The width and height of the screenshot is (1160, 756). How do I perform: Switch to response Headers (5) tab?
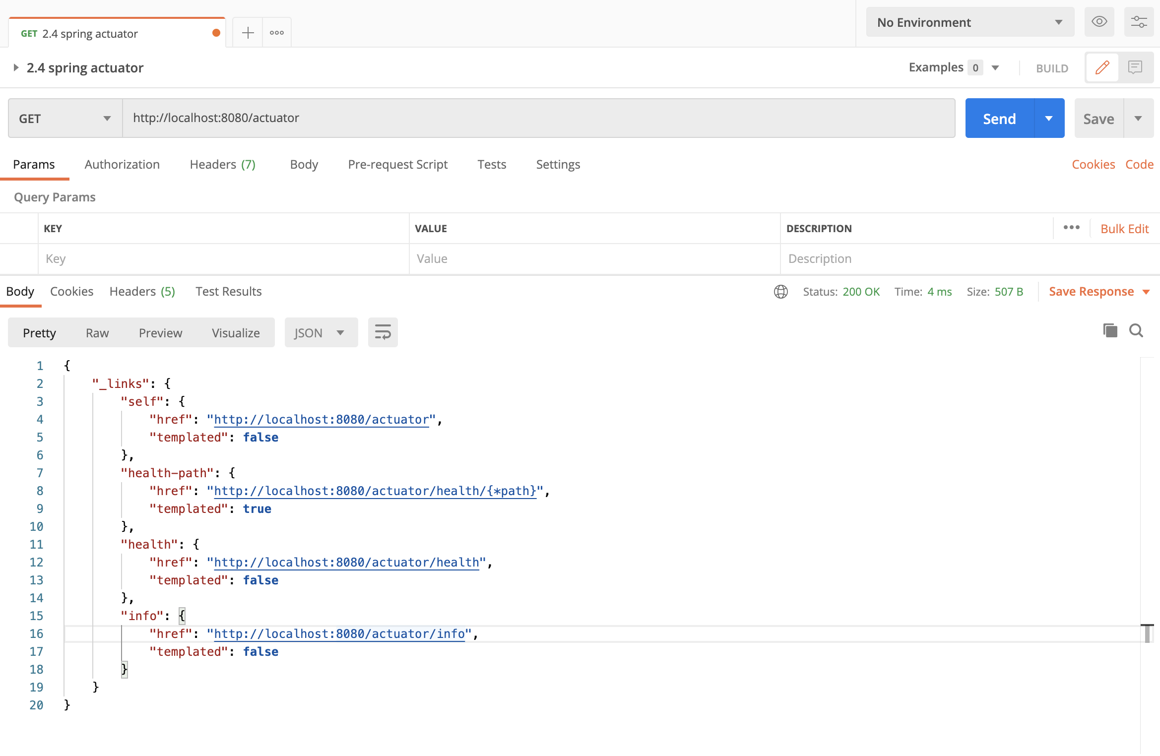click(x=142, y=291)
